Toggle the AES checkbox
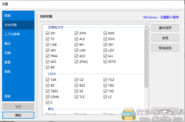185x122 pixels. (x=47, y=62)
